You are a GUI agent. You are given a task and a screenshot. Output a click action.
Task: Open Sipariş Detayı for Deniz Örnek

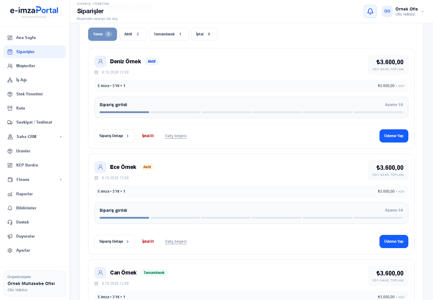click(115, 136)
